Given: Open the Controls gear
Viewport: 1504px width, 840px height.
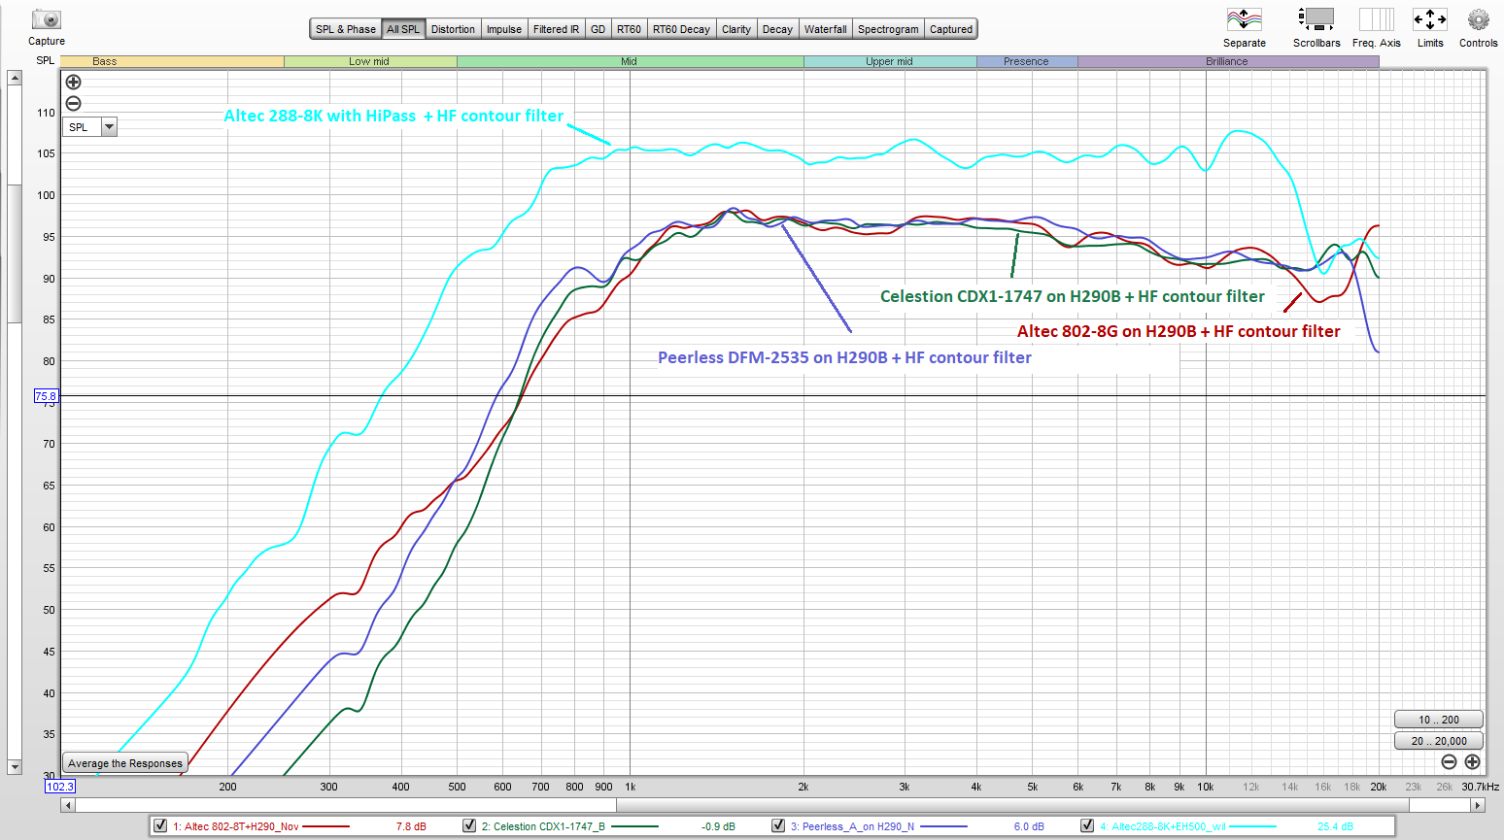Looking at the screenshot, I should [1479, 19].
